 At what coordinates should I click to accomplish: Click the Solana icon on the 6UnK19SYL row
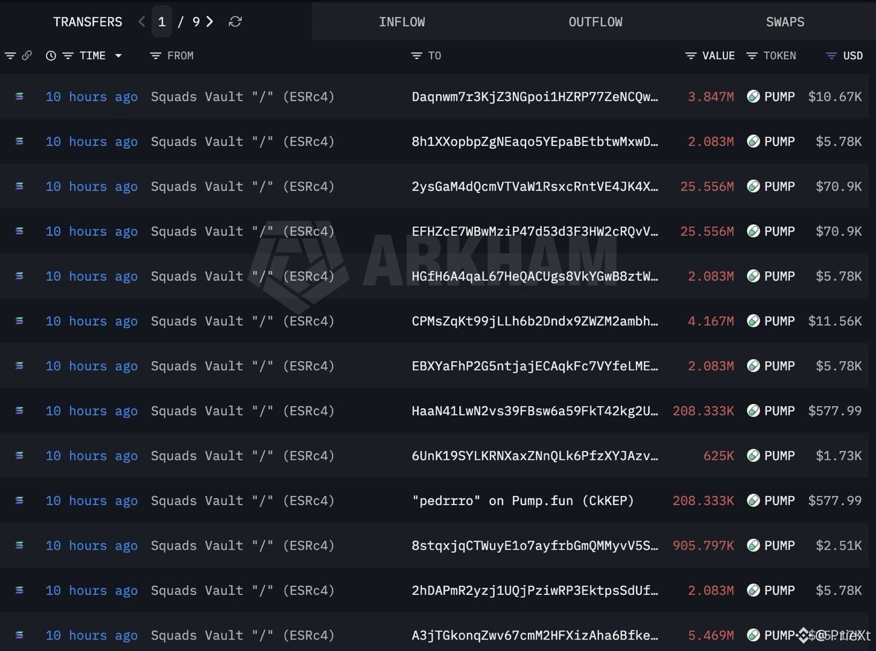[x=19, y=455]
